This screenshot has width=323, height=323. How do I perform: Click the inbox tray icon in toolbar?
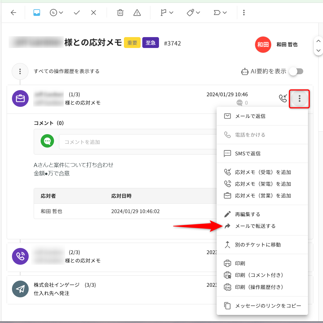(x=37, y=13)
